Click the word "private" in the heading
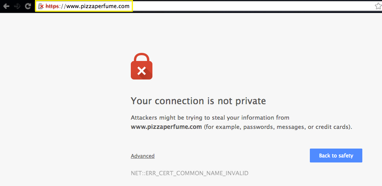This screenshot has width=382, height=186. 251,101
